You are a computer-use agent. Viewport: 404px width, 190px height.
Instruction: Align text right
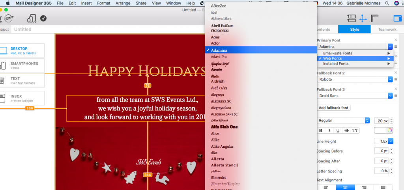point(364,187)
